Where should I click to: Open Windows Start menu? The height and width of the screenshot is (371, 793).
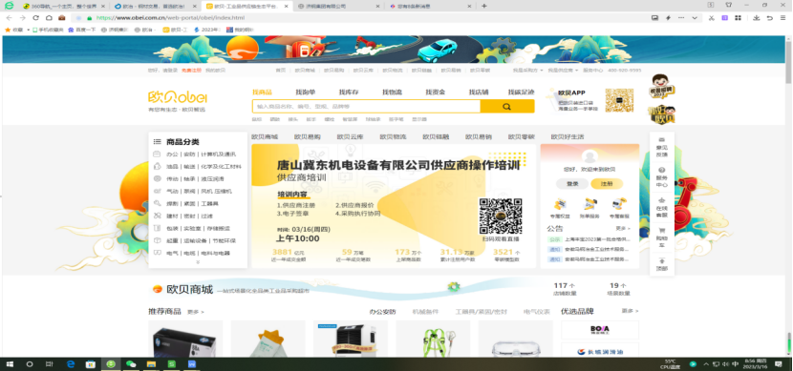tap(10, 364)
